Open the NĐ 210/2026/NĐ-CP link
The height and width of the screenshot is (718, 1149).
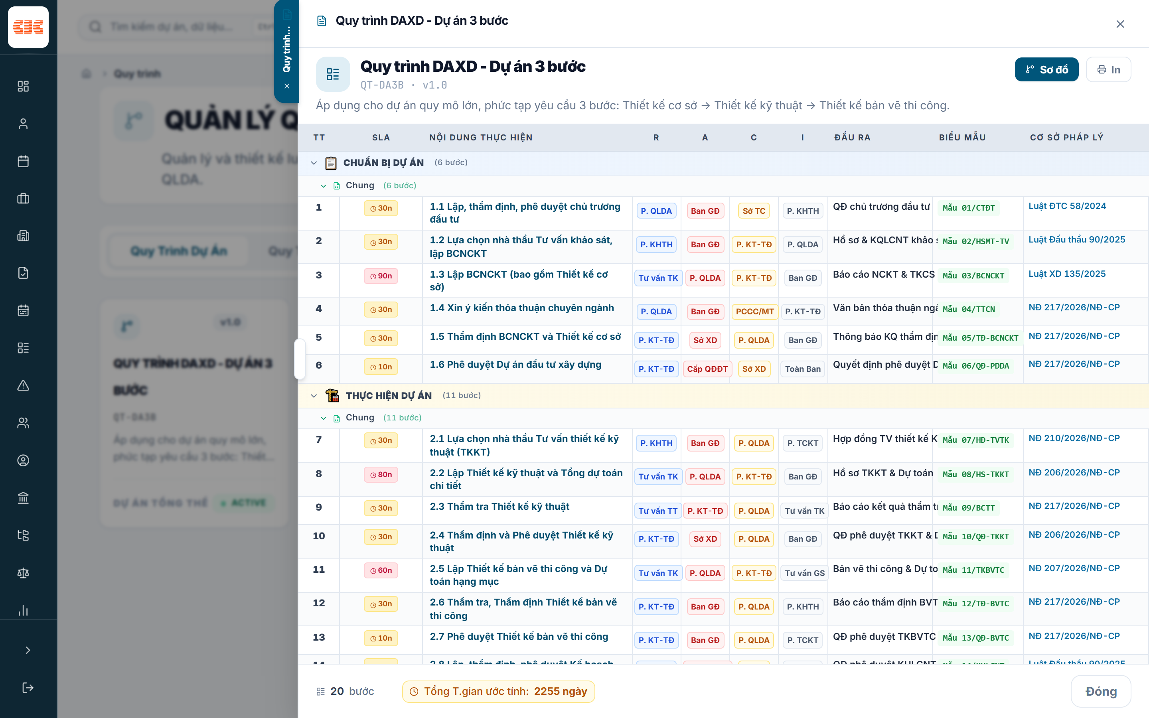pos(1074,438)
